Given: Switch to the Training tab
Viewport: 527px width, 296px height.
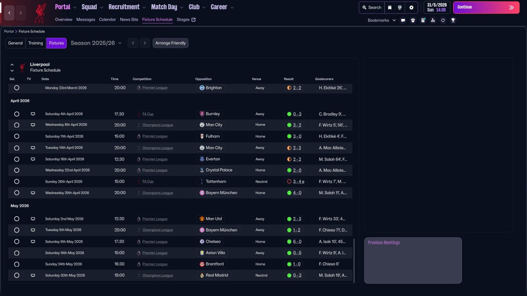Looking at the screenshot, I should 35,43.
